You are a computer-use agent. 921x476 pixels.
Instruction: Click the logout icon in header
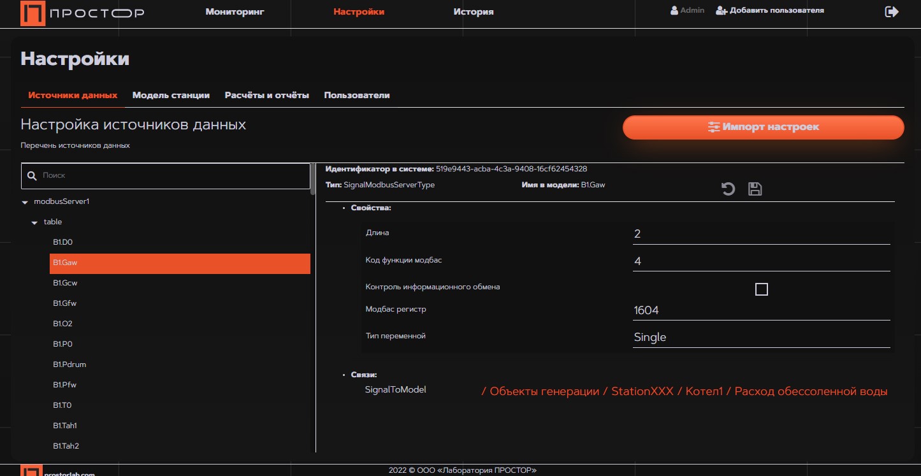pos(892,11)
